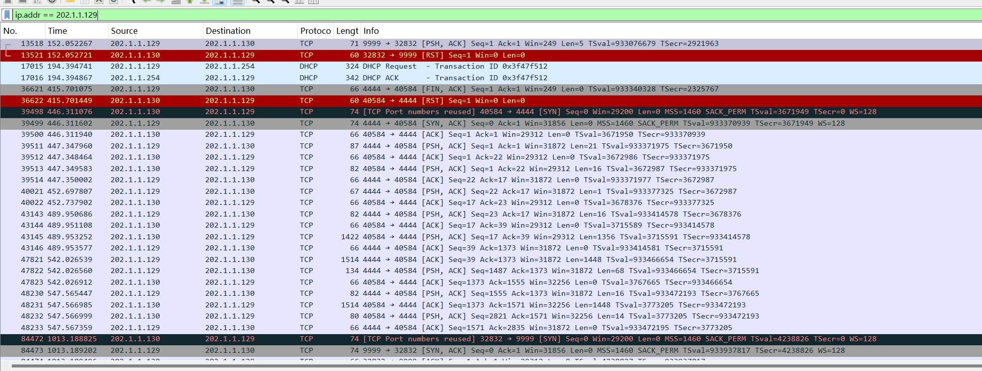Screen dimensions: 982x371
Task: Select packet number 13518
Action: click(491, 43)
